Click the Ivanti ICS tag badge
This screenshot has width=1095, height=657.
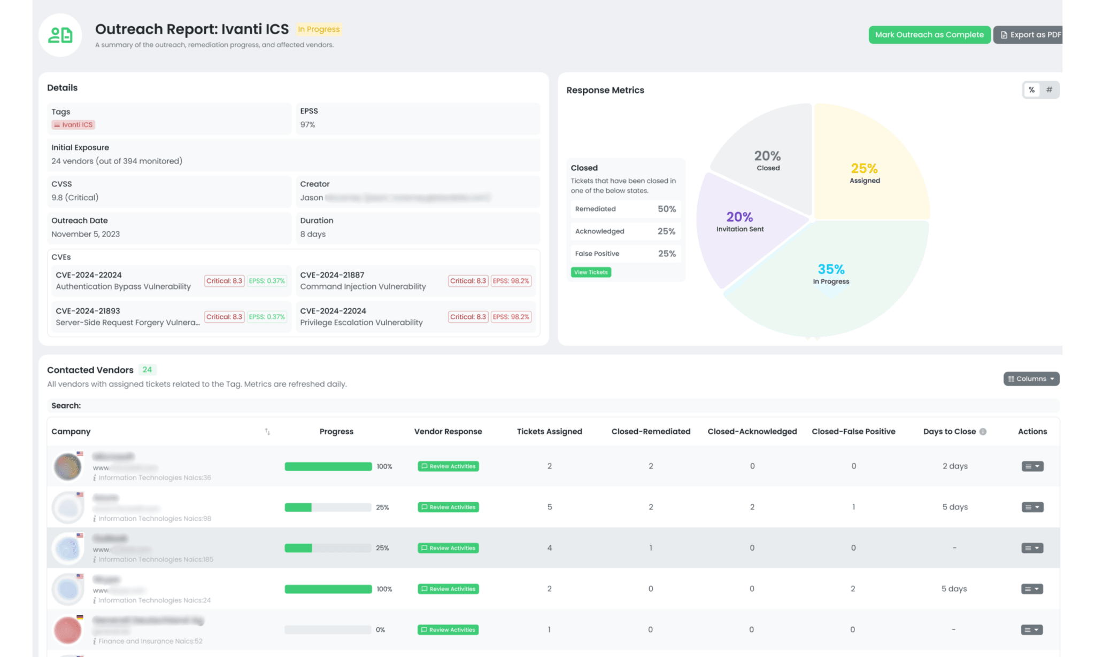coord(73,124)
